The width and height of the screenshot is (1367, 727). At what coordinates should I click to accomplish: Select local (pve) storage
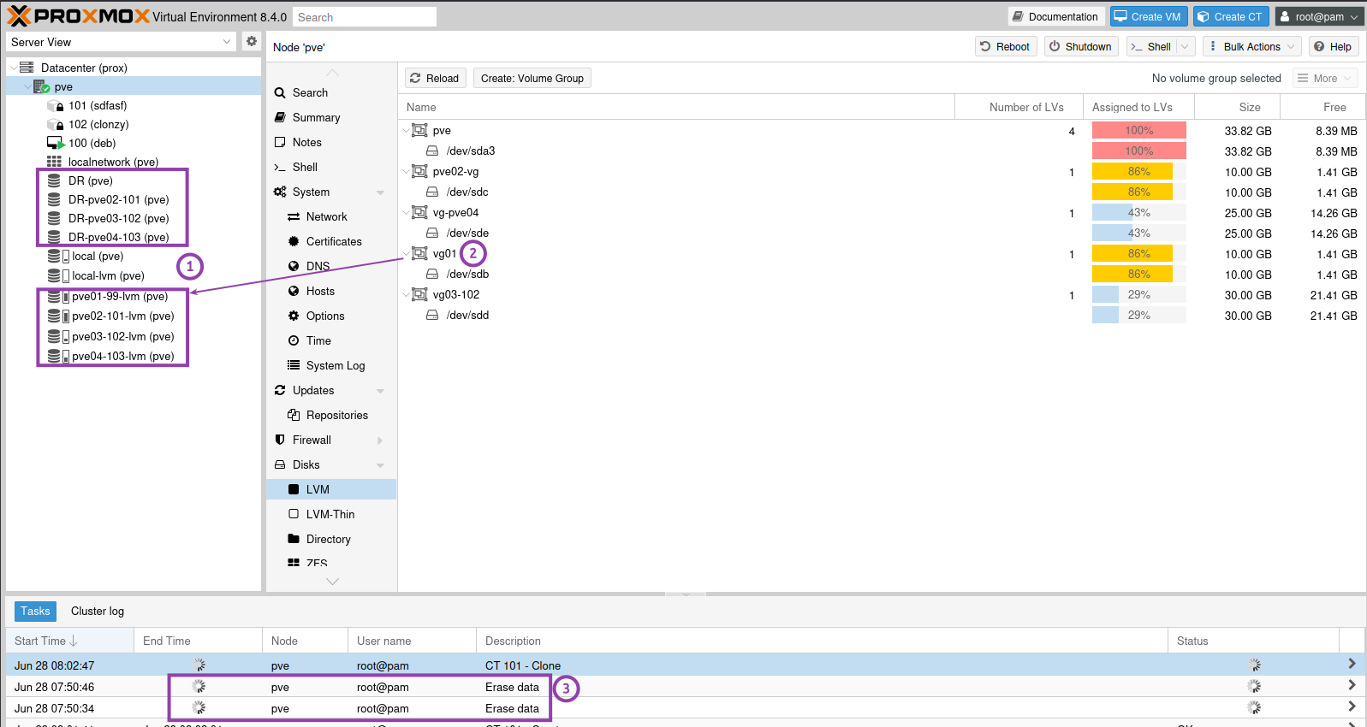pyautogui.click(x=98, y=256)
